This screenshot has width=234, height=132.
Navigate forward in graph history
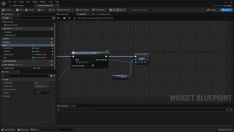point(69,18)
